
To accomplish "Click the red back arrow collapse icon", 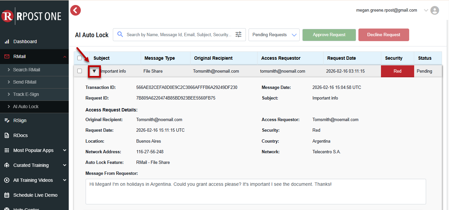I will [x=76, y=10].
